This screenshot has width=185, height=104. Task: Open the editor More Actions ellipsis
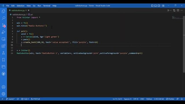click(182, 10)
